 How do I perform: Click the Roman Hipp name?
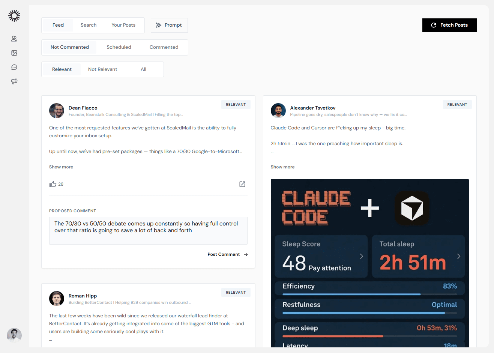tap(83, 296)
